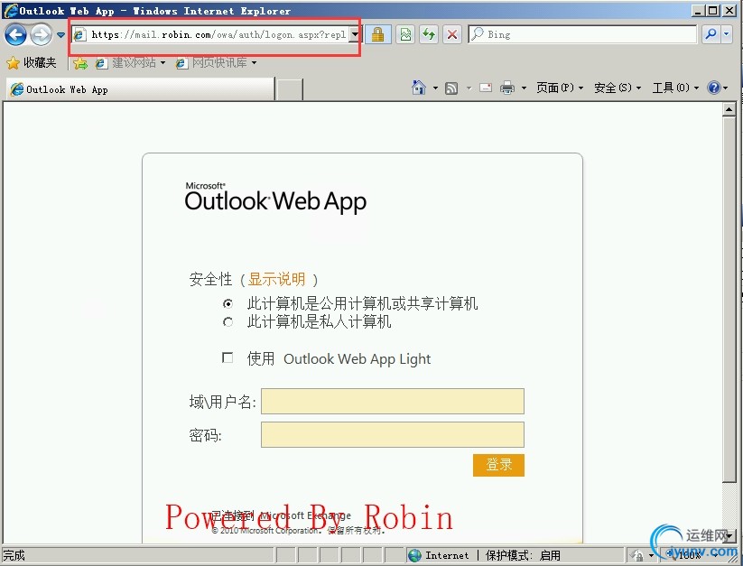
Task: Open the 页面(P) menu
Action: pyautogui.click(x=560, y=88)
